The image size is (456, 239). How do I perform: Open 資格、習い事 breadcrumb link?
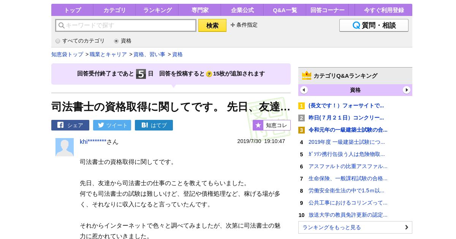[149, 54]
